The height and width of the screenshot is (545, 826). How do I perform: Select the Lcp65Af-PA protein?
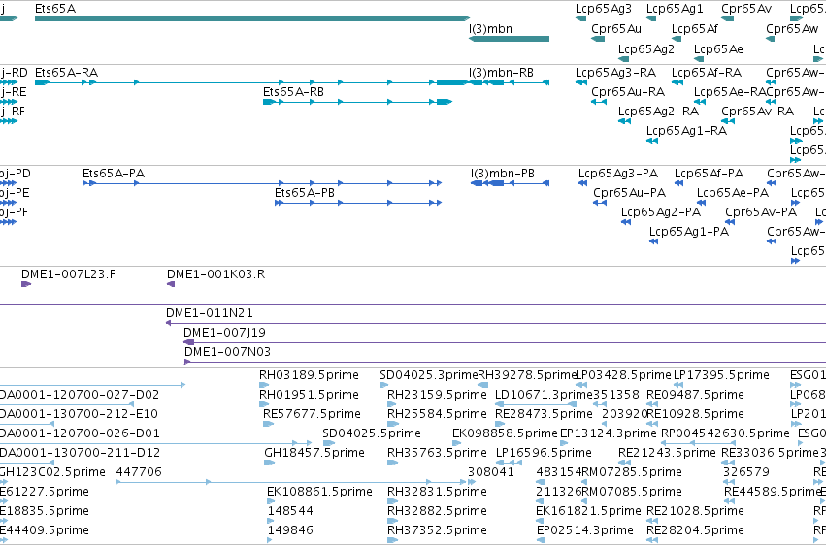pos(679,183)
